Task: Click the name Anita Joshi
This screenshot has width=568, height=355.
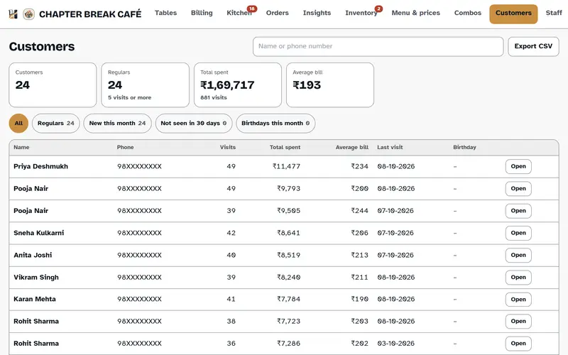Action: click(x=33, y=255)
